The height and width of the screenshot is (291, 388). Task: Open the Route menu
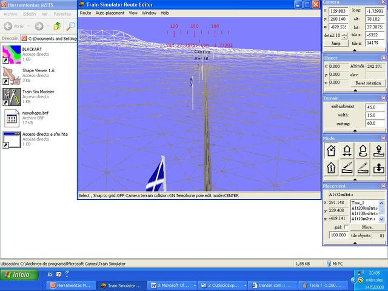tap(85, 13)
